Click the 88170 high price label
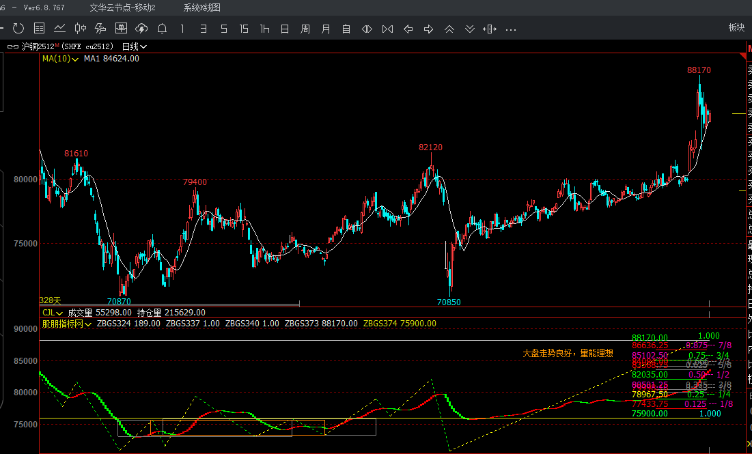Viewport: 752px width, 454px height. coord(699,70)
